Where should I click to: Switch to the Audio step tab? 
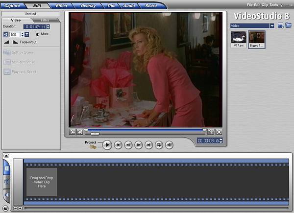(129, 6)
